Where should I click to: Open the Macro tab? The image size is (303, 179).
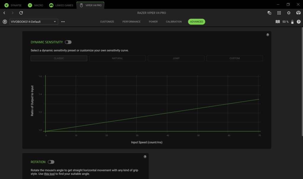(x=36, y=5)
